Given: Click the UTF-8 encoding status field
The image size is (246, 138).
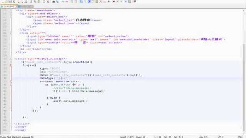Looking at the screenshot, I should click(x=220, y=137).
